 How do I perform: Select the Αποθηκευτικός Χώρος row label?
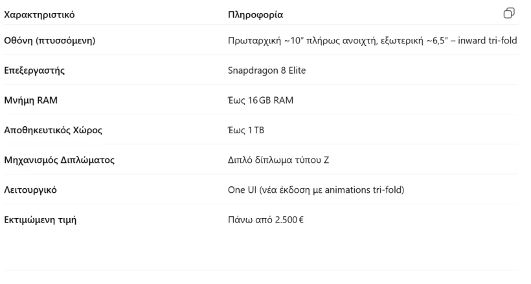pos(53,130)
